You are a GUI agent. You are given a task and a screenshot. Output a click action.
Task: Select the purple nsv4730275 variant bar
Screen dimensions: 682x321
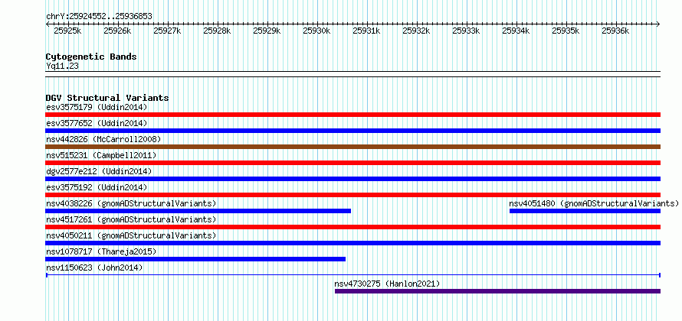tap(497, 291)
